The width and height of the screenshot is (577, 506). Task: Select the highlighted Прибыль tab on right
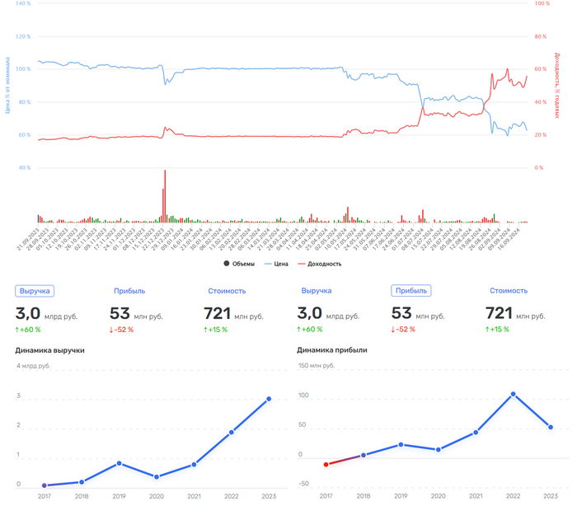(411, 290)
